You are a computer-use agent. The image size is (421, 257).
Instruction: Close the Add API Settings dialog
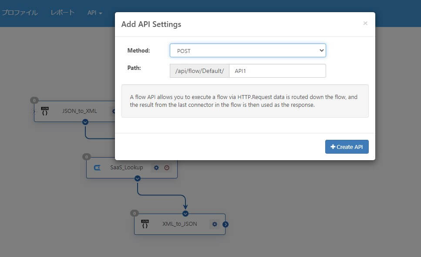(x=365, y=23)
